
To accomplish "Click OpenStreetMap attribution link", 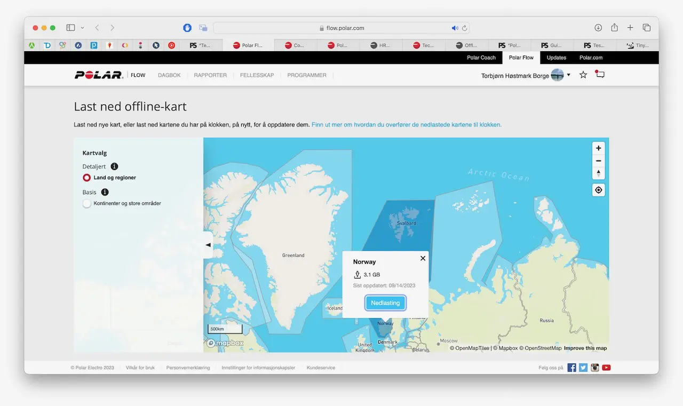I will pos(540,348).
